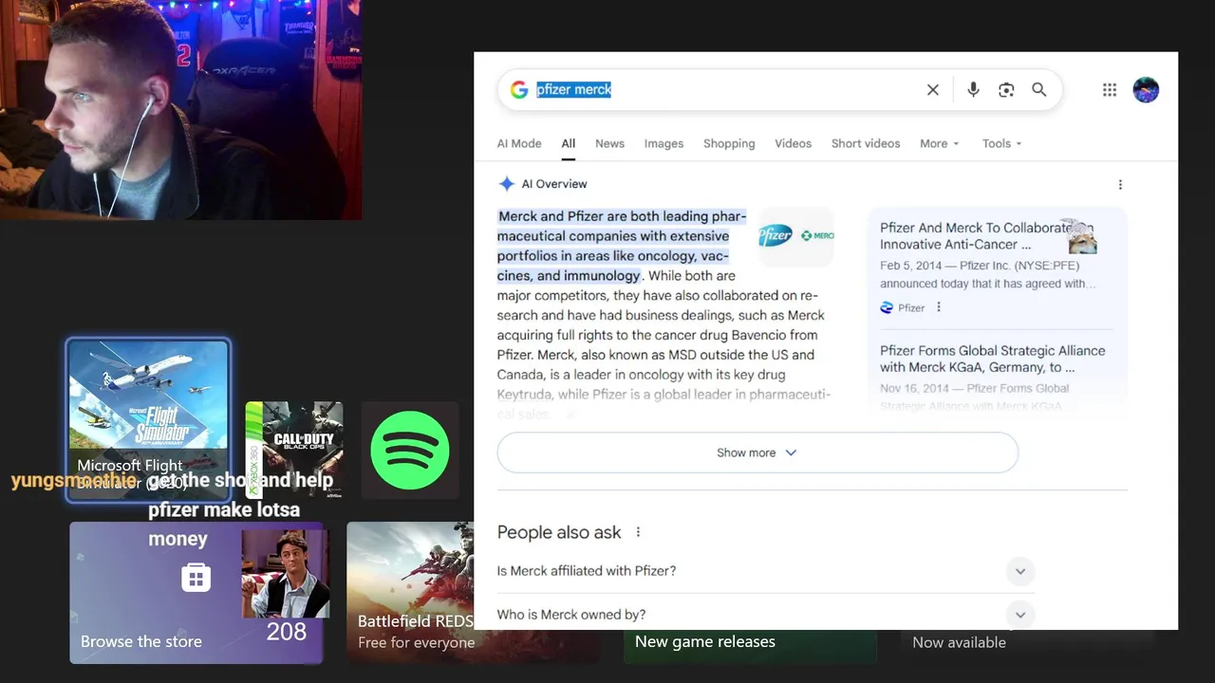Expand AI Overview with Show more

coord(757,452)
